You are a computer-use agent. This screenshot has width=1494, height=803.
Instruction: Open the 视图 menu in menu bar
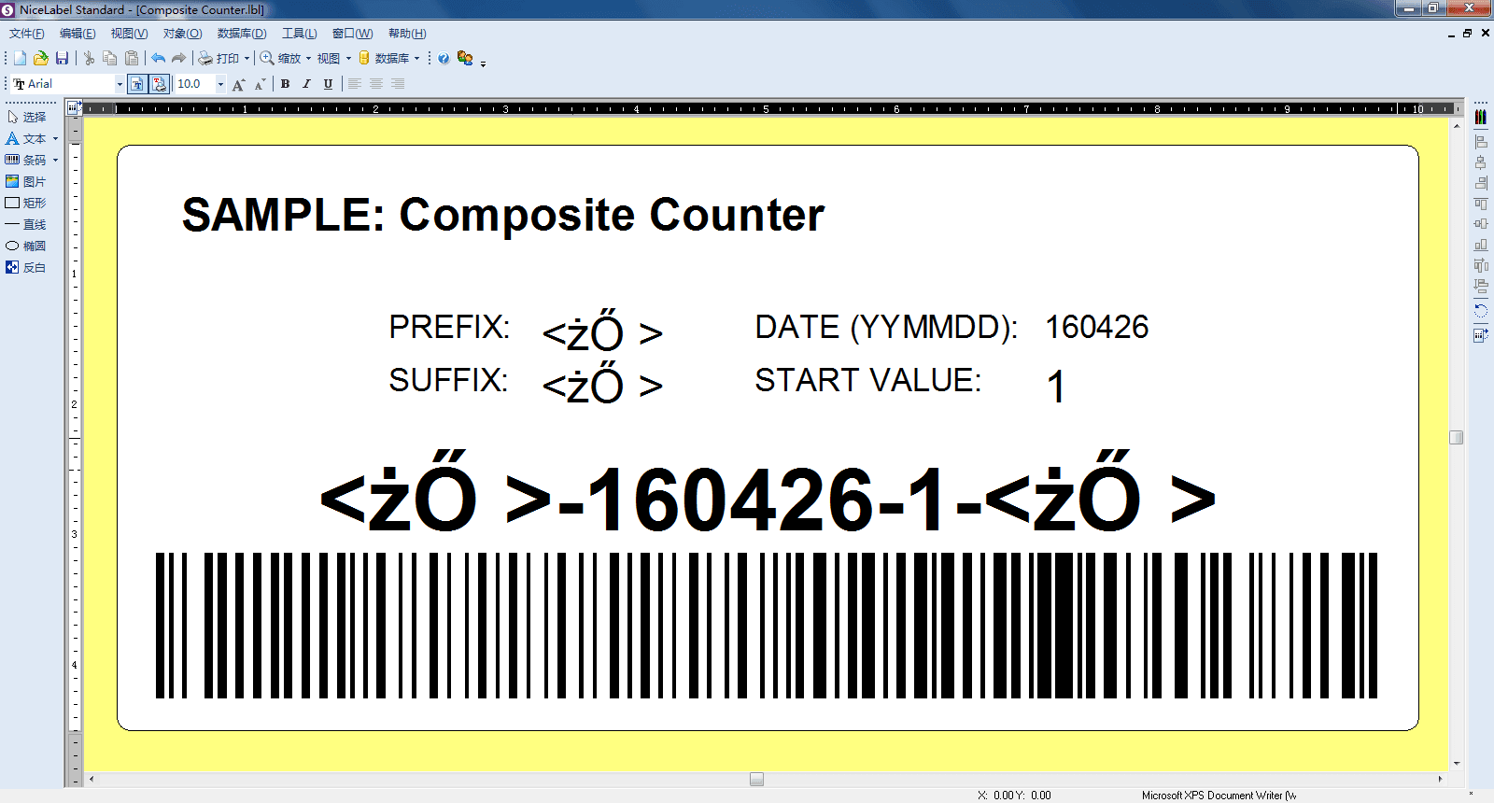(x=129, y=34)
